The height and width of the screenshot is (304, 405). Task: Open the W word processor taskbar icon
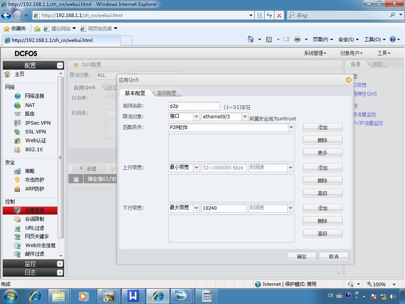133,296
